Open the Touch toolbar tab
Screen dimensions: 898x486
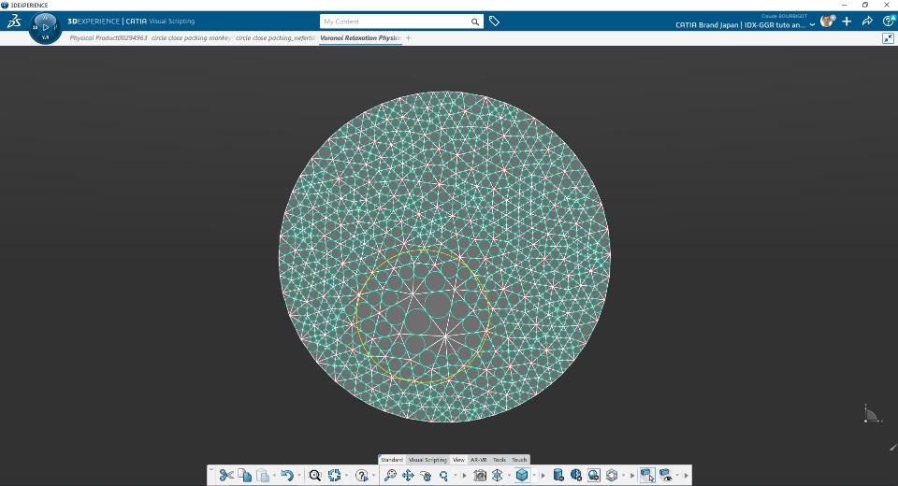coord(519,460)
